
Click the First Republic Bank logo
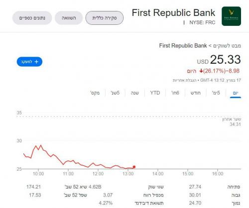(x=231, y=16)
